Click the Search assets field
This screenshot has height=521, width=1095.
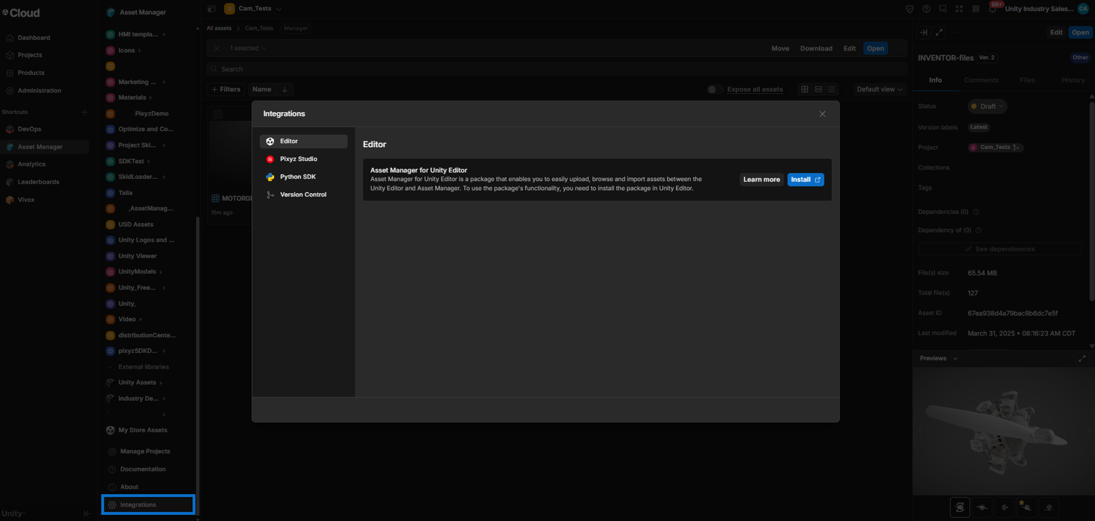557,69
